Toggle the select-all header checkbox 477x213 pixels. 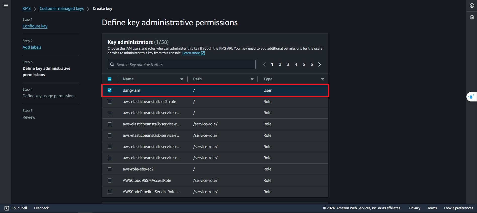(x=110, y=79)
